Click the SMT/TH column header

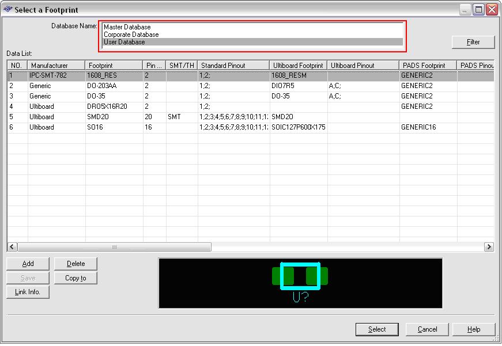click(182, 65)
